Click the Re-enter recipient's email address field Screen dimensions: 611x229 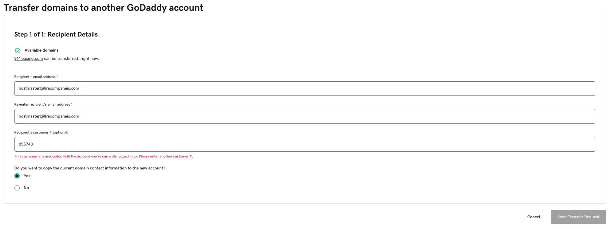tap(304, 116)
